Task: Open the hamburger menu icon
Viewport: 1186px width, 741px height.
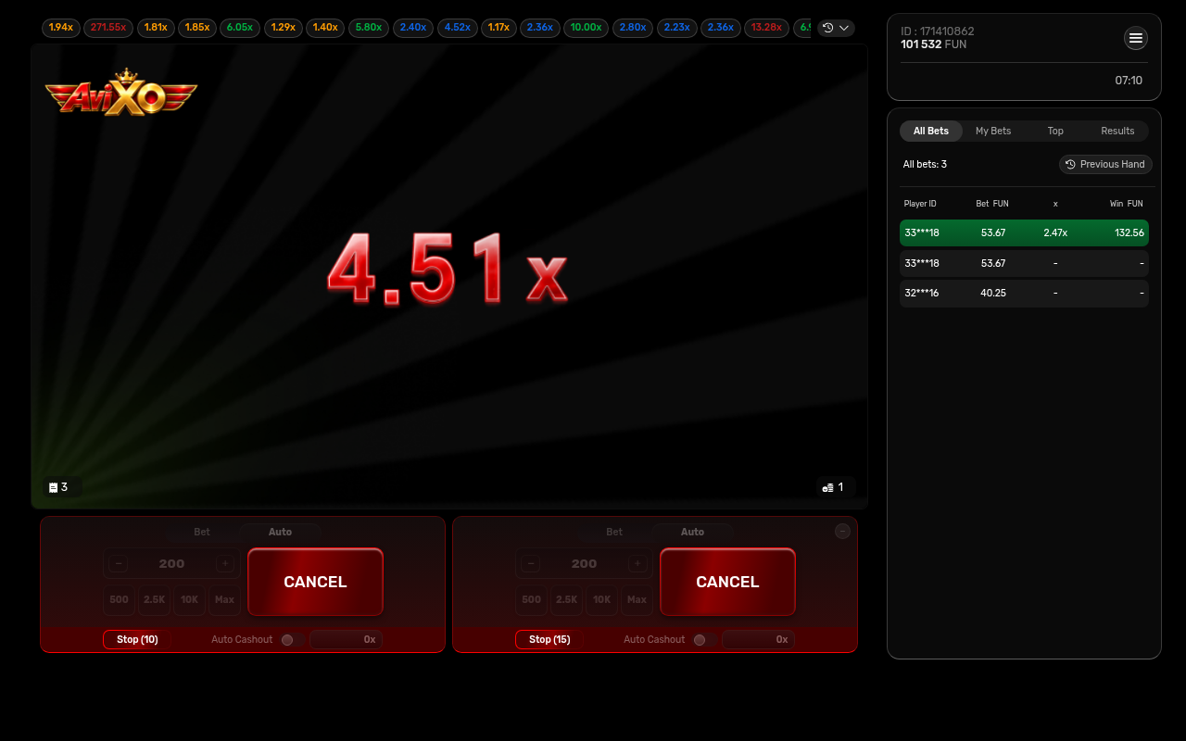Action: coord(1136,38)
